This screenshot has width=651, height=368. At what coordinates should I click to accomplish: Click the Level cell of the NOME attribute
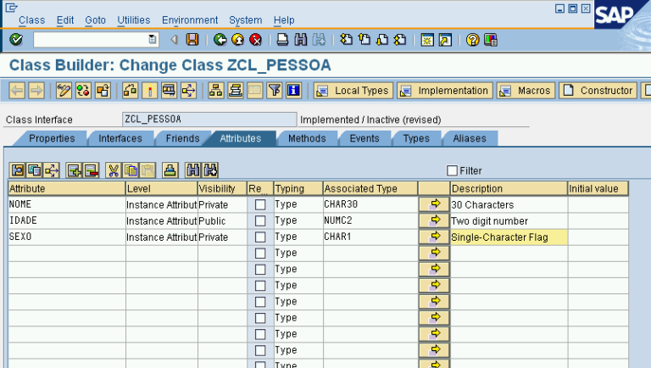(161, 204)
